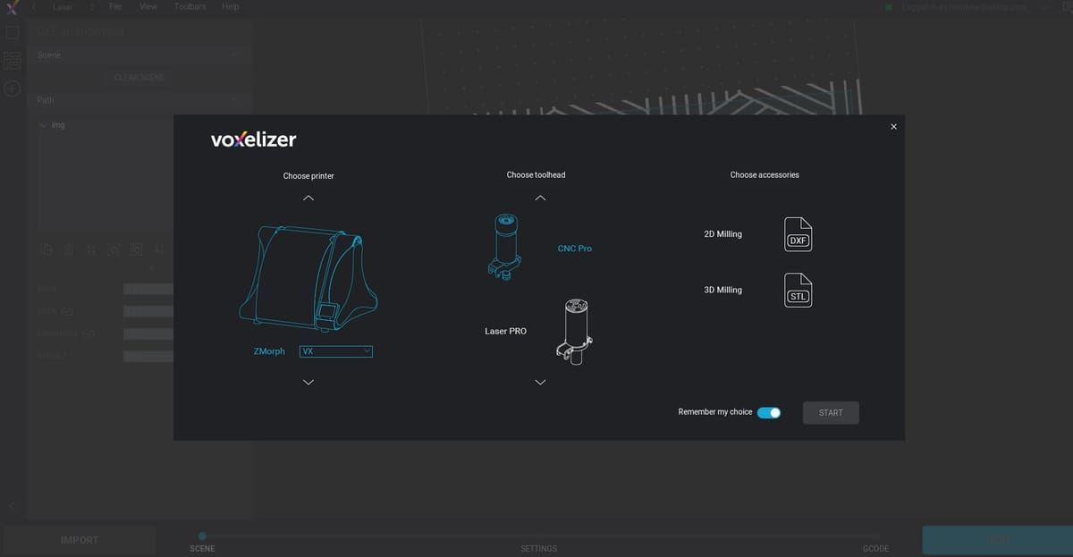Click the voxelizer logo in dialog
Screen dimensions: 1073x557
coord(253,139)
